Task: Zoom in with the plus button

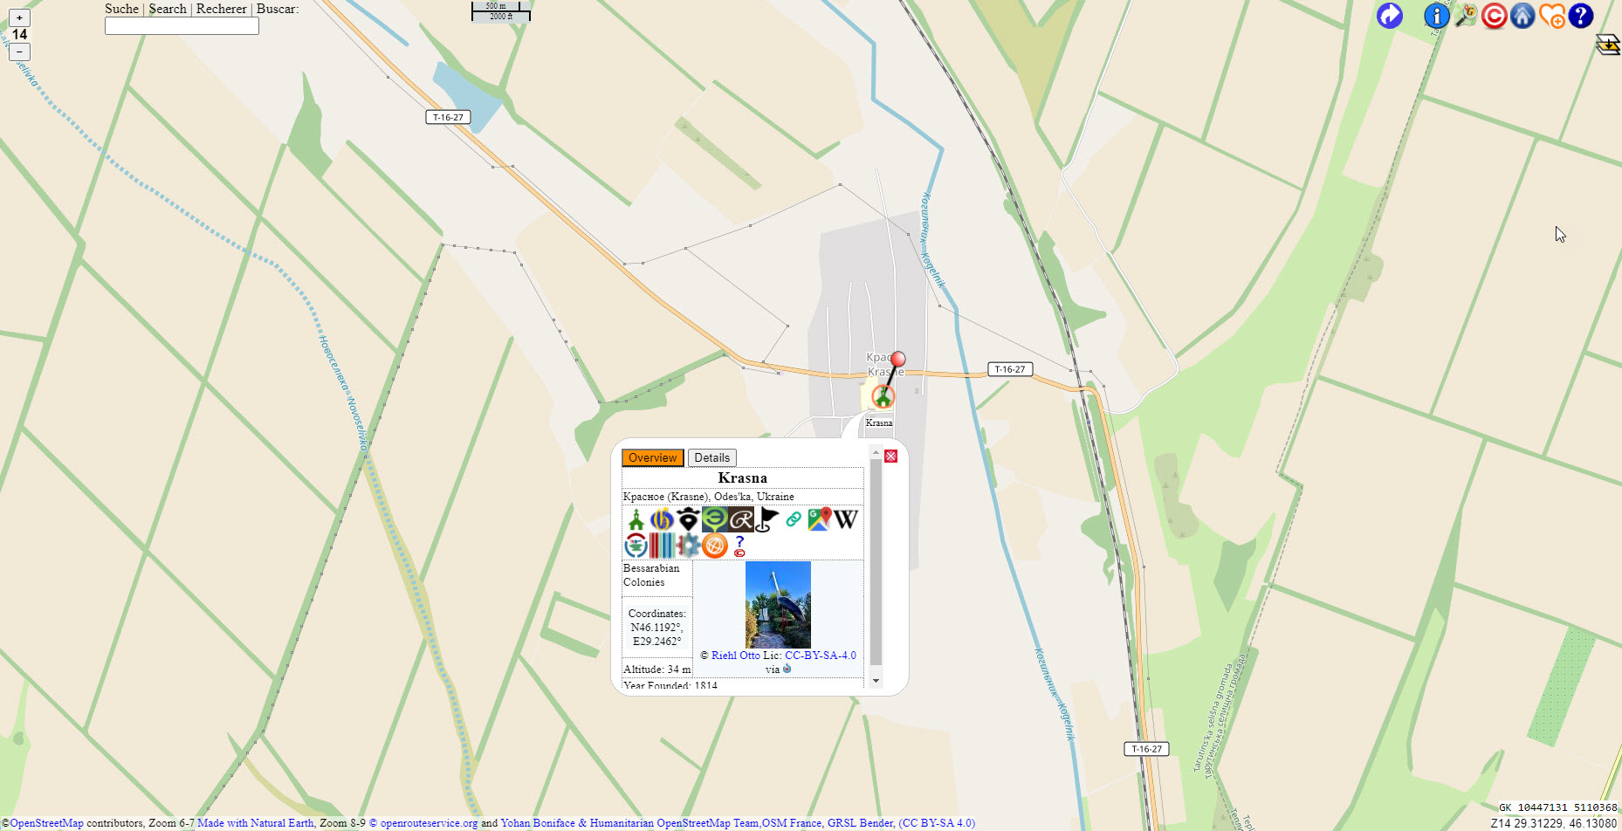Action: click(x=19, y=17)
